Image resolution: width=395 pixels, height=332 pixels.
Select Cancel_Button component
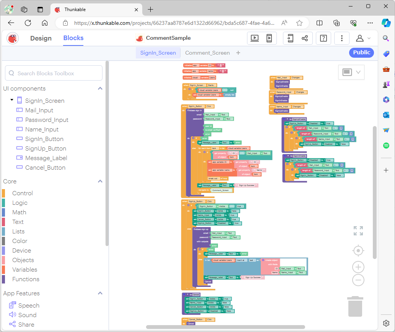point(45,168)
